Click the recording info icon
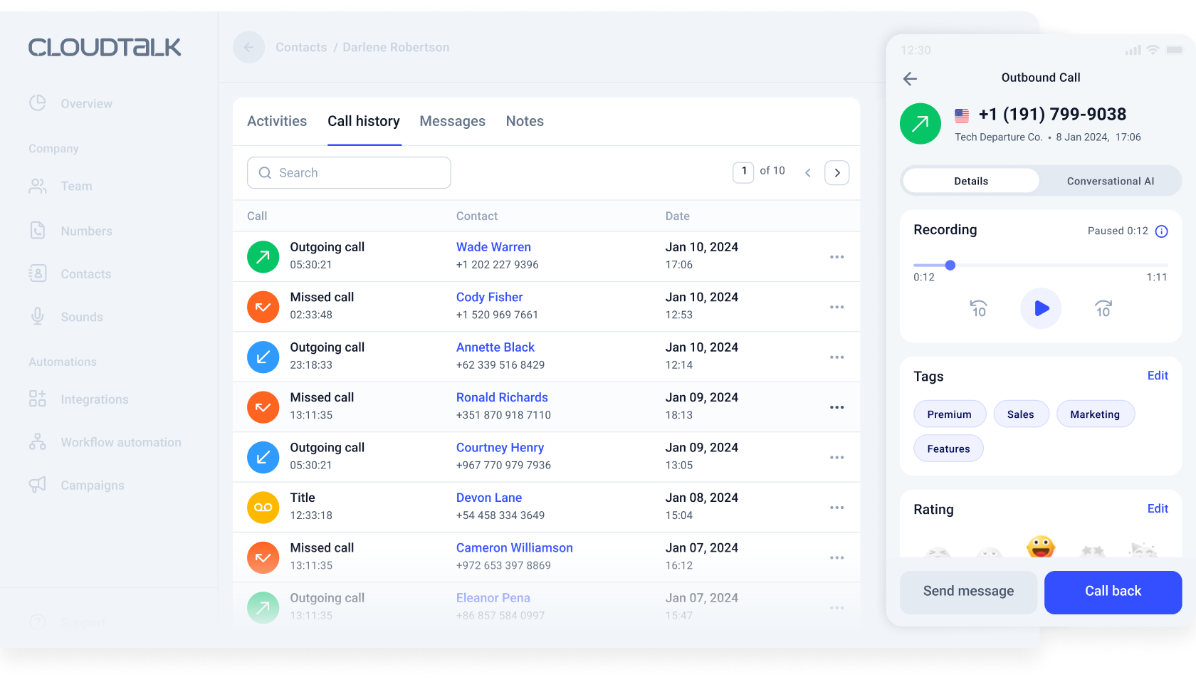The width and height of the screenshot is (1196, 682). 1161,231
